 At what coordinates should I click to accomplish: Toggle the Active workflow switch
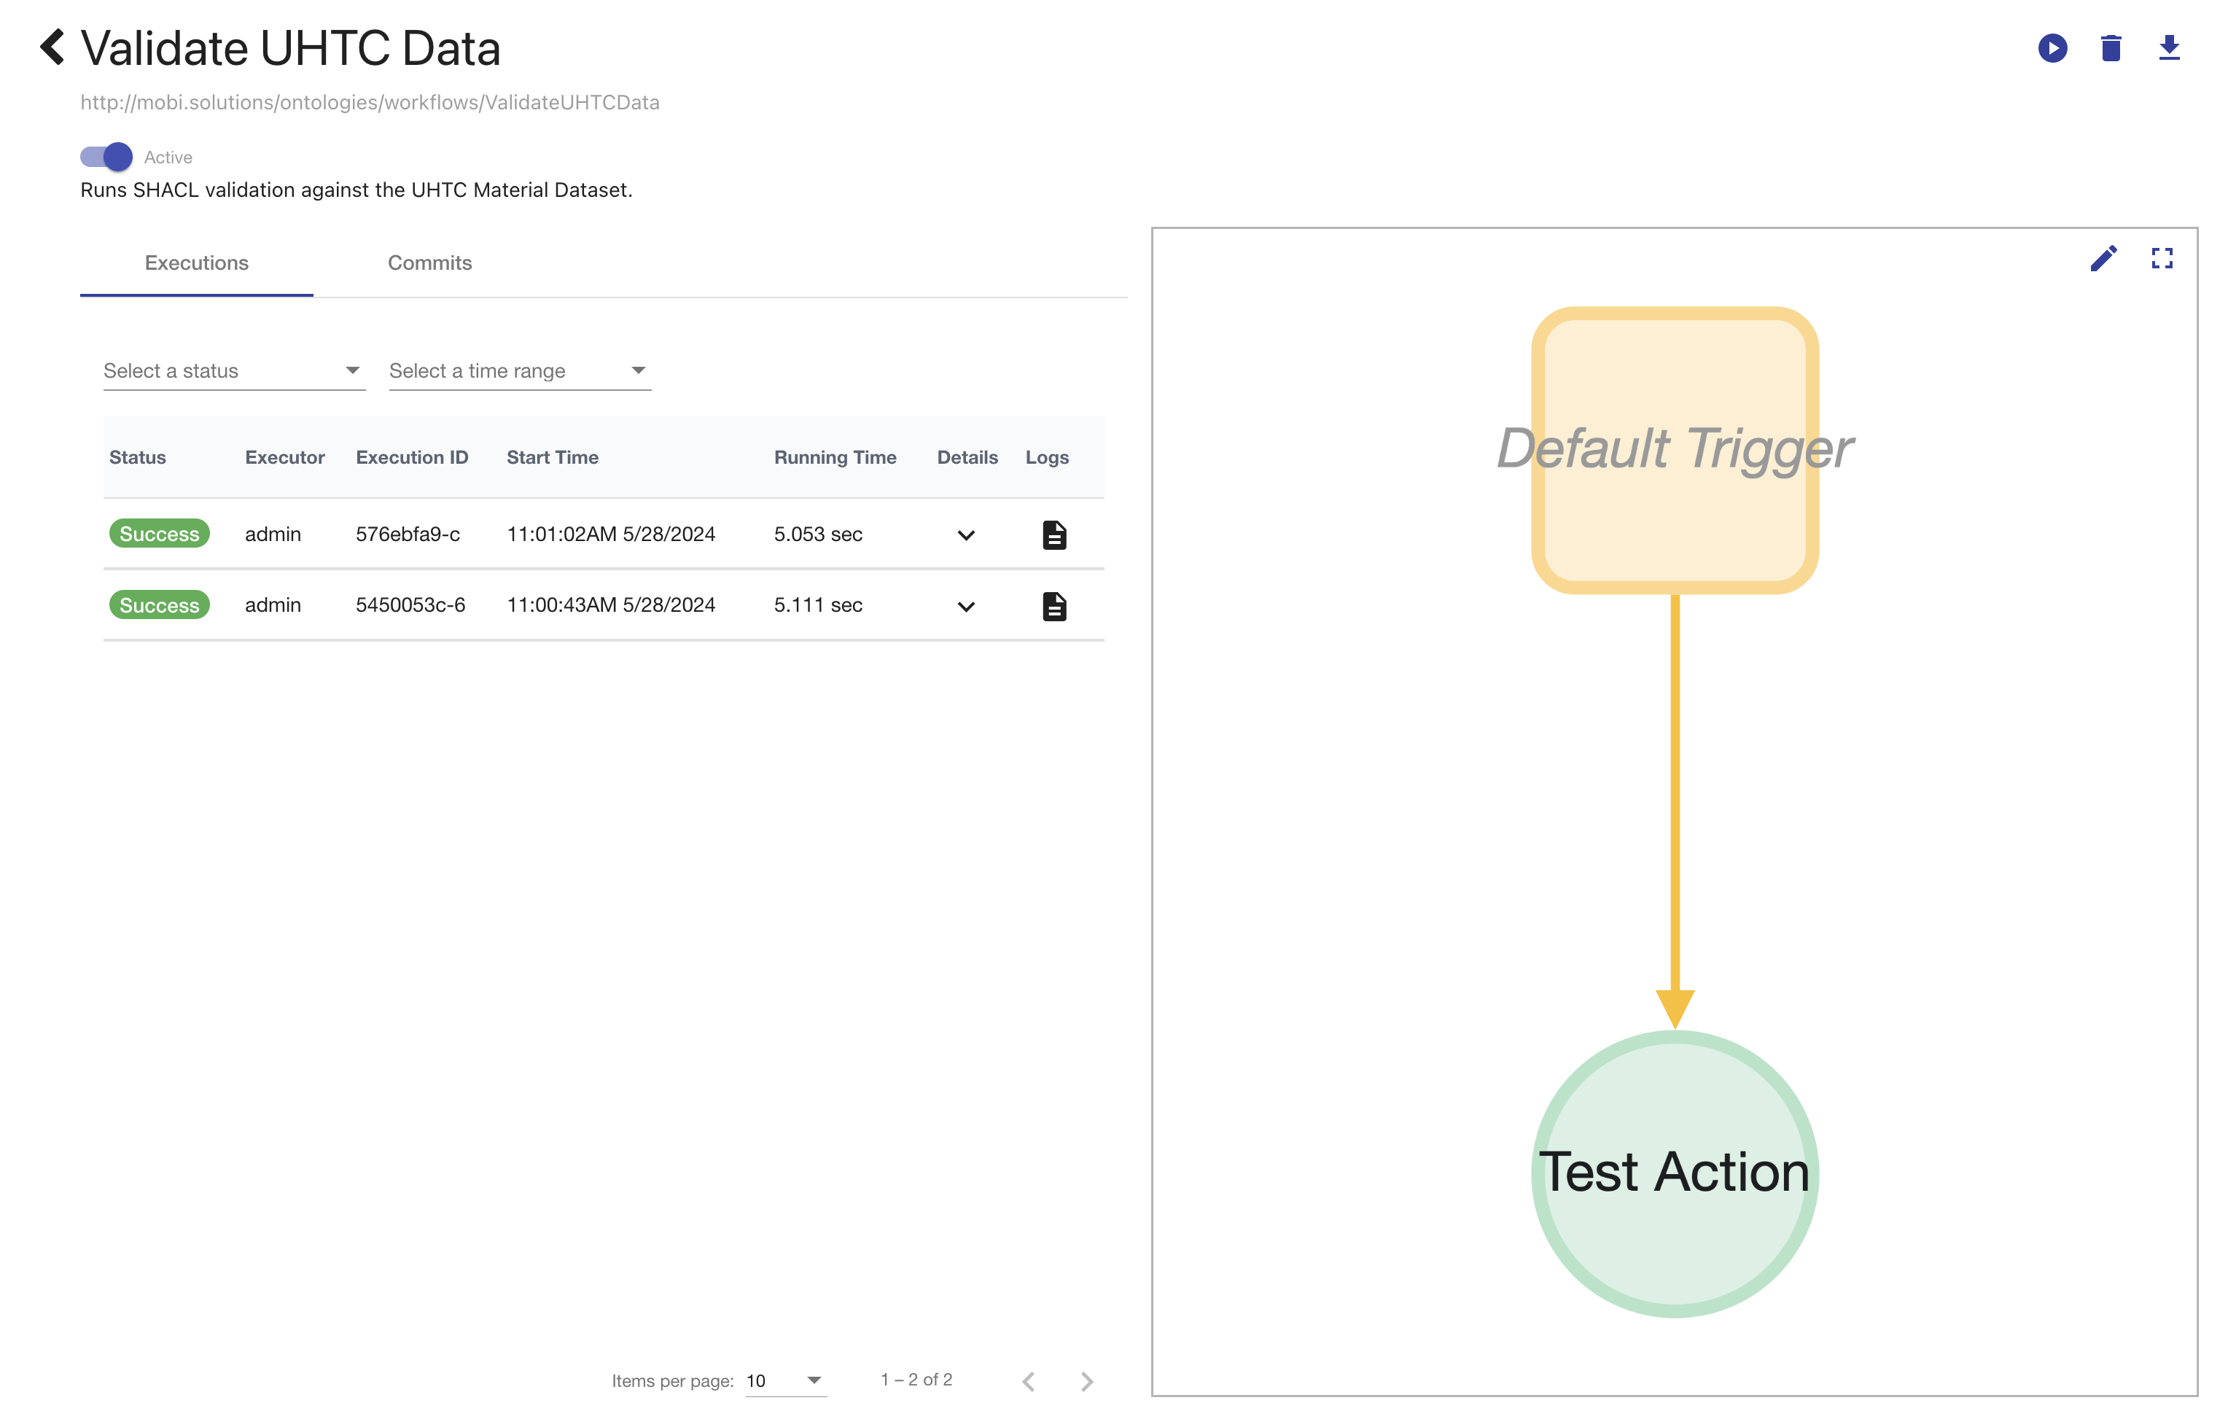pyautogui.click(x=106, y=156)
